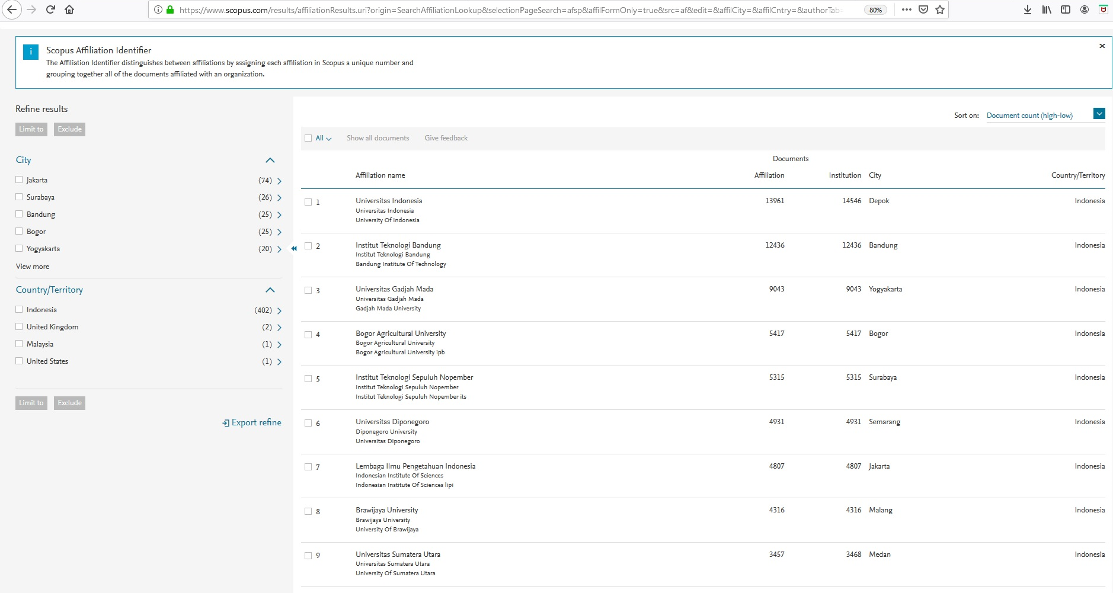Click Give feedback link

(x=446, y=138)
